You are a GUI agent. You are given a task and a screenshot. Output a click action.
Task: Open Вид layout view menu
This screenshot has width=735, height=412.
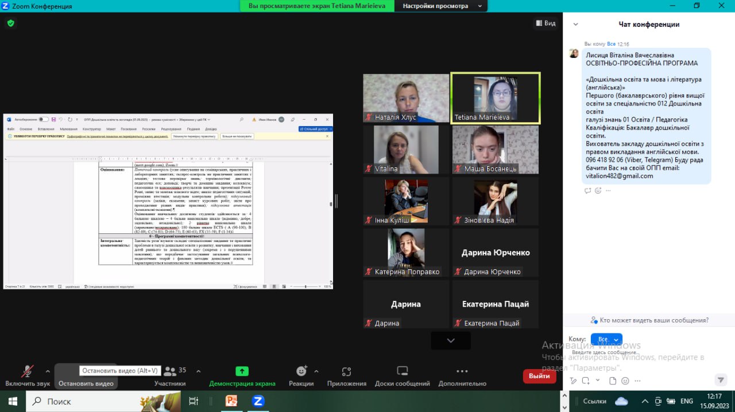(x=546, y=23)
